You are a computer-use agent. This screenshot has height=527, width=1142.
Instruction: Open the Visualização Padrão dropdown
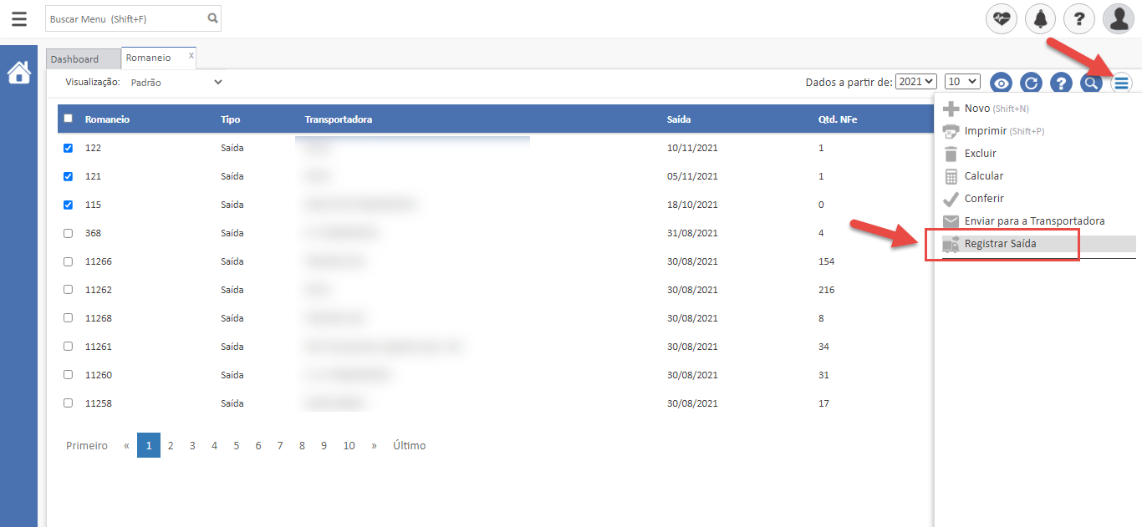pyautogui.click(x=176, y=83)
